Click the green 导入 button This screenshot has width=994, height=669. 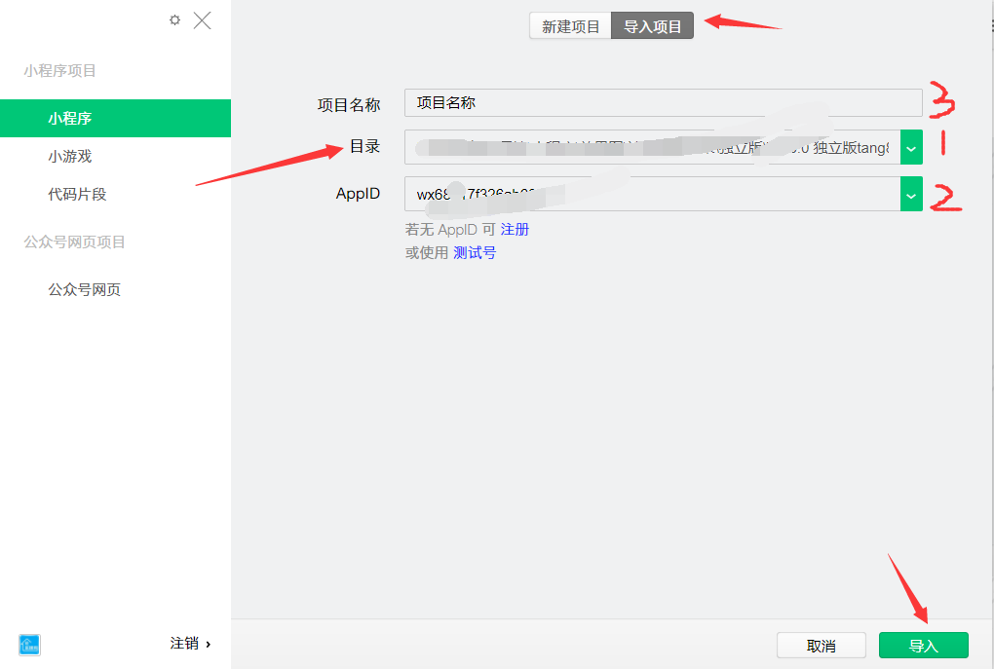[924, 646]
